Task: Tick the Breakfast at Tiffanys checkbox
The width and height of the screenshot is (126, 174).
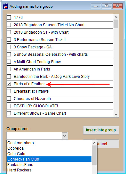Action: pyautogui.click(x=9, y=91)
